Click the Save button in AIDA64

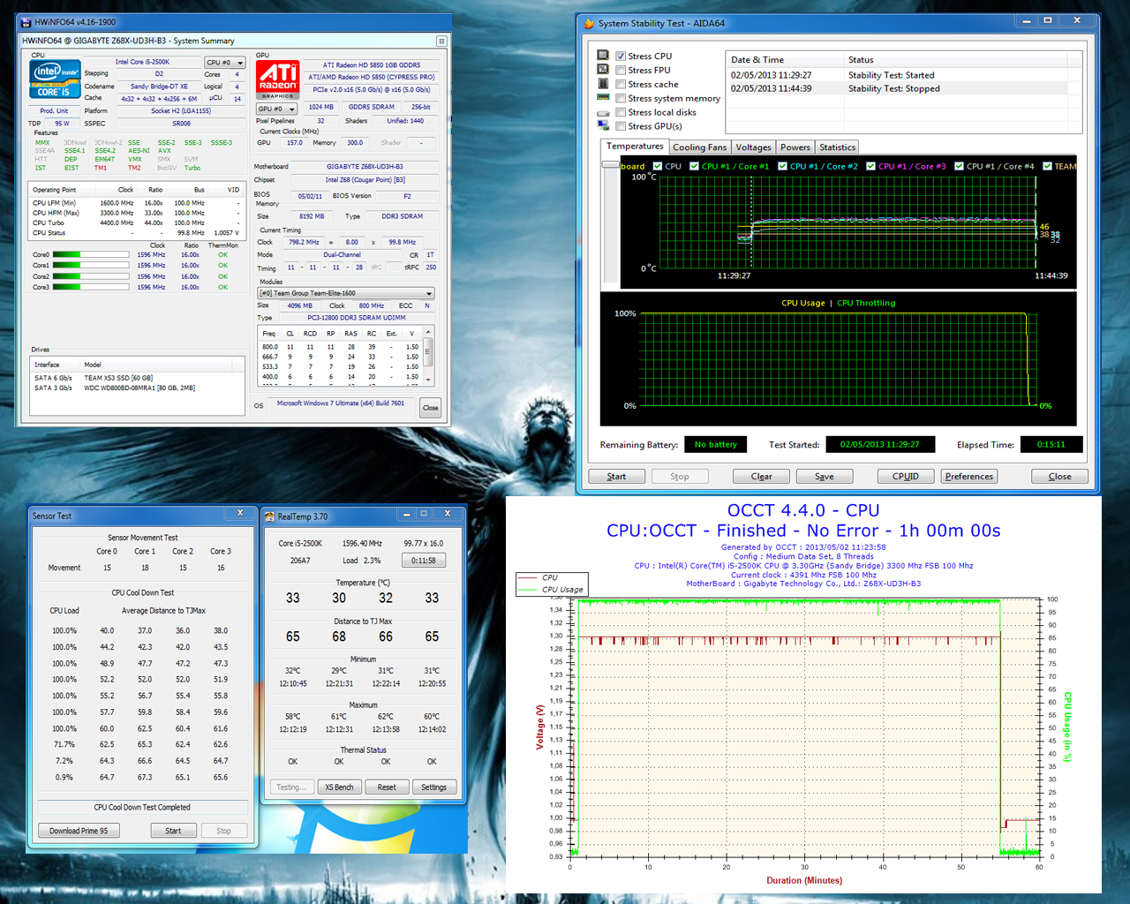824,477
